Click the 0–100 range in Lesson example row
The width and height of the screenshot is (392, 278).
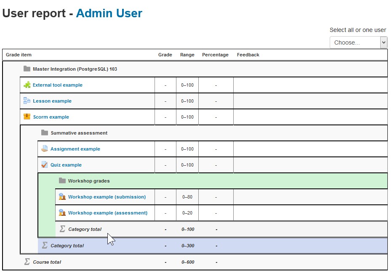[x=187, y=101]
